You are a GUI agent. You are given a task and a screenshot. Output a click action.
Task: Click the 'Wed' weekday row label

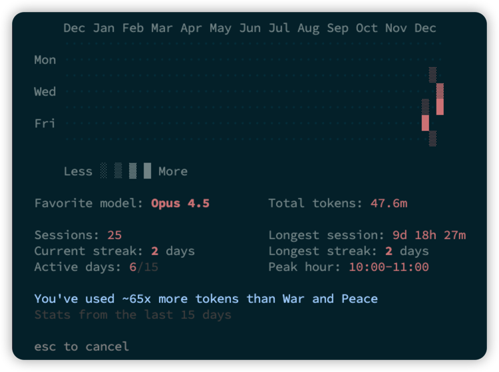coord(45,92)
